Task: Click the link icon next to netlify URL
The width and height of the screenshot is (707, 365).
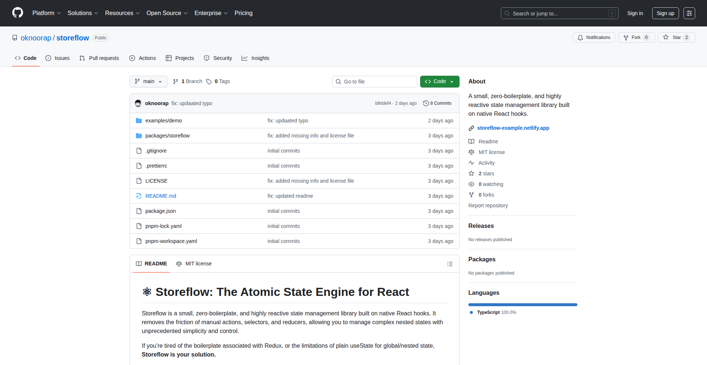Action: tap(471, 128)
